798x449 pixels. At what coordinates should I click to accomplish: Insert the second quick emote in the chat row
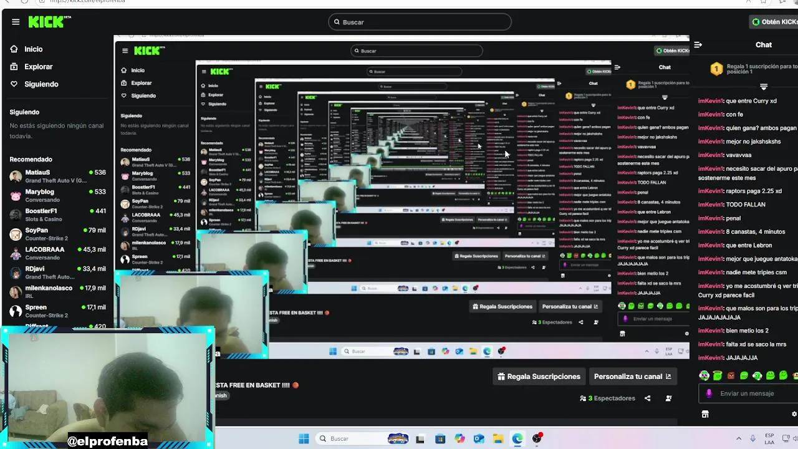(x=718, y=375)
